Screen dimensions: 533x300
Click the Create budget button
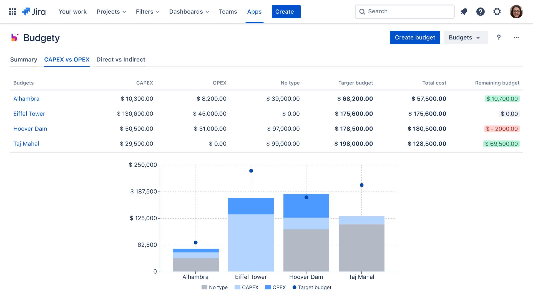[x=415, y=37]
